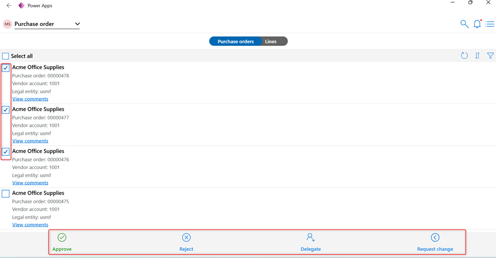Approve the selected purchase orders
Viewport: 496px width, 258px height.
(62, 242)
